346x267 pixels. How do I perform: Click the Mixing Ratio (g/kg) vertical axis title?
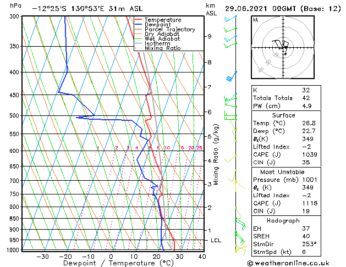point(216,154)
